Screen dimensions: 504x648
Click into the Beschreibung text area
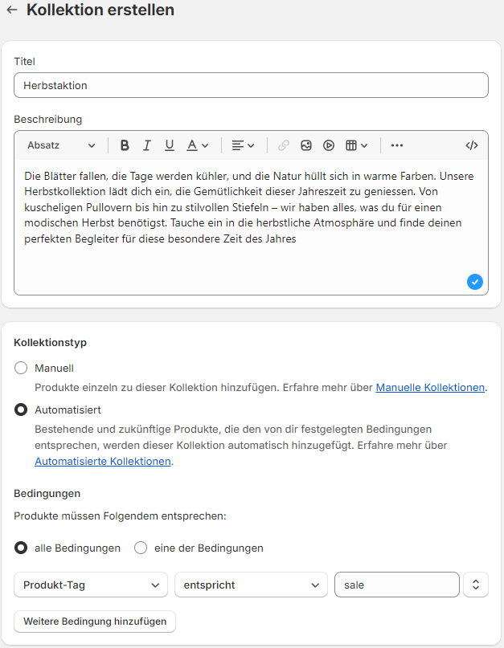[251, 226]
